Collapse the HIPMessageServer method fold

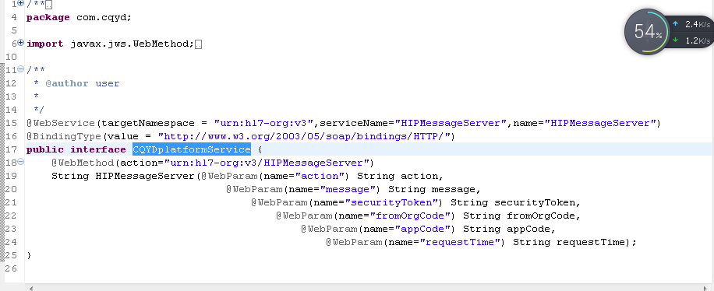click(20, 163)
